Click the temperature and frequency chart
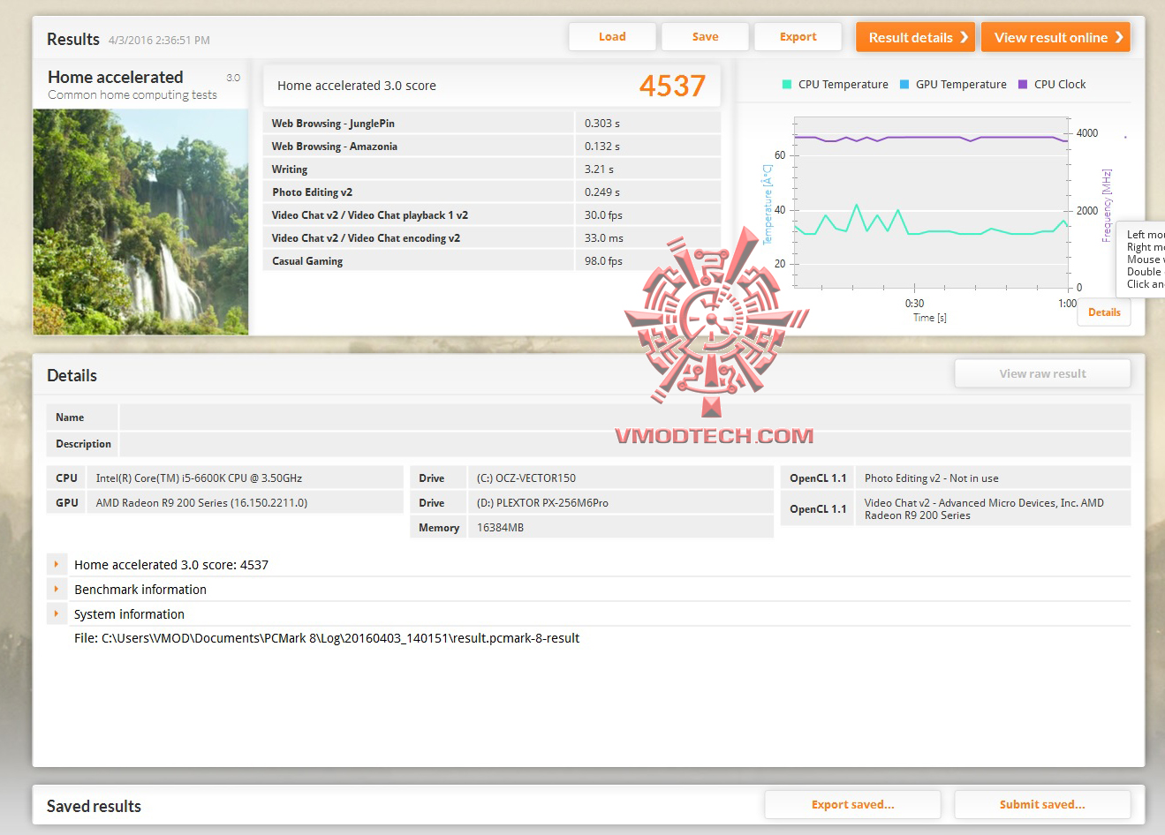The height and width of the screenshot is (835, 1165). [x=932, y=202]
